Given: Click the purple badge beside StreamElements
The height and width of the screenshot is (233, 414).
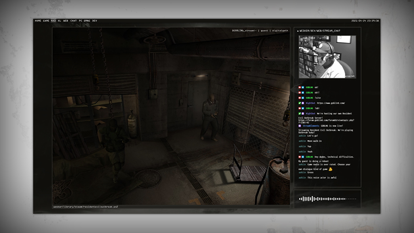Looking at the screenshot, I should (x=299, y=126).
